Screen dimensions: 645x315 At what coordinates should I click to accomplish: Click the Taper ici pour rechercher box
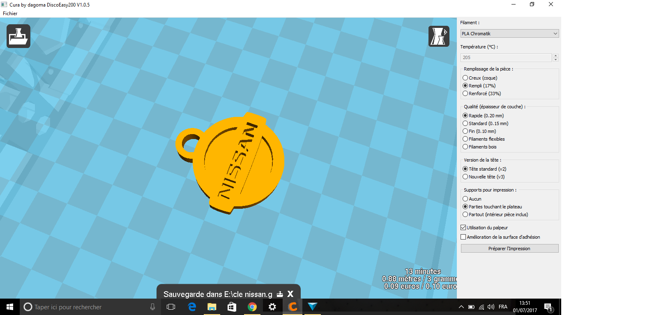click(90, 307)
